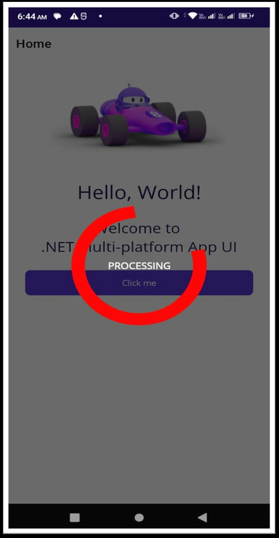Click the "Click me" button

139,283
